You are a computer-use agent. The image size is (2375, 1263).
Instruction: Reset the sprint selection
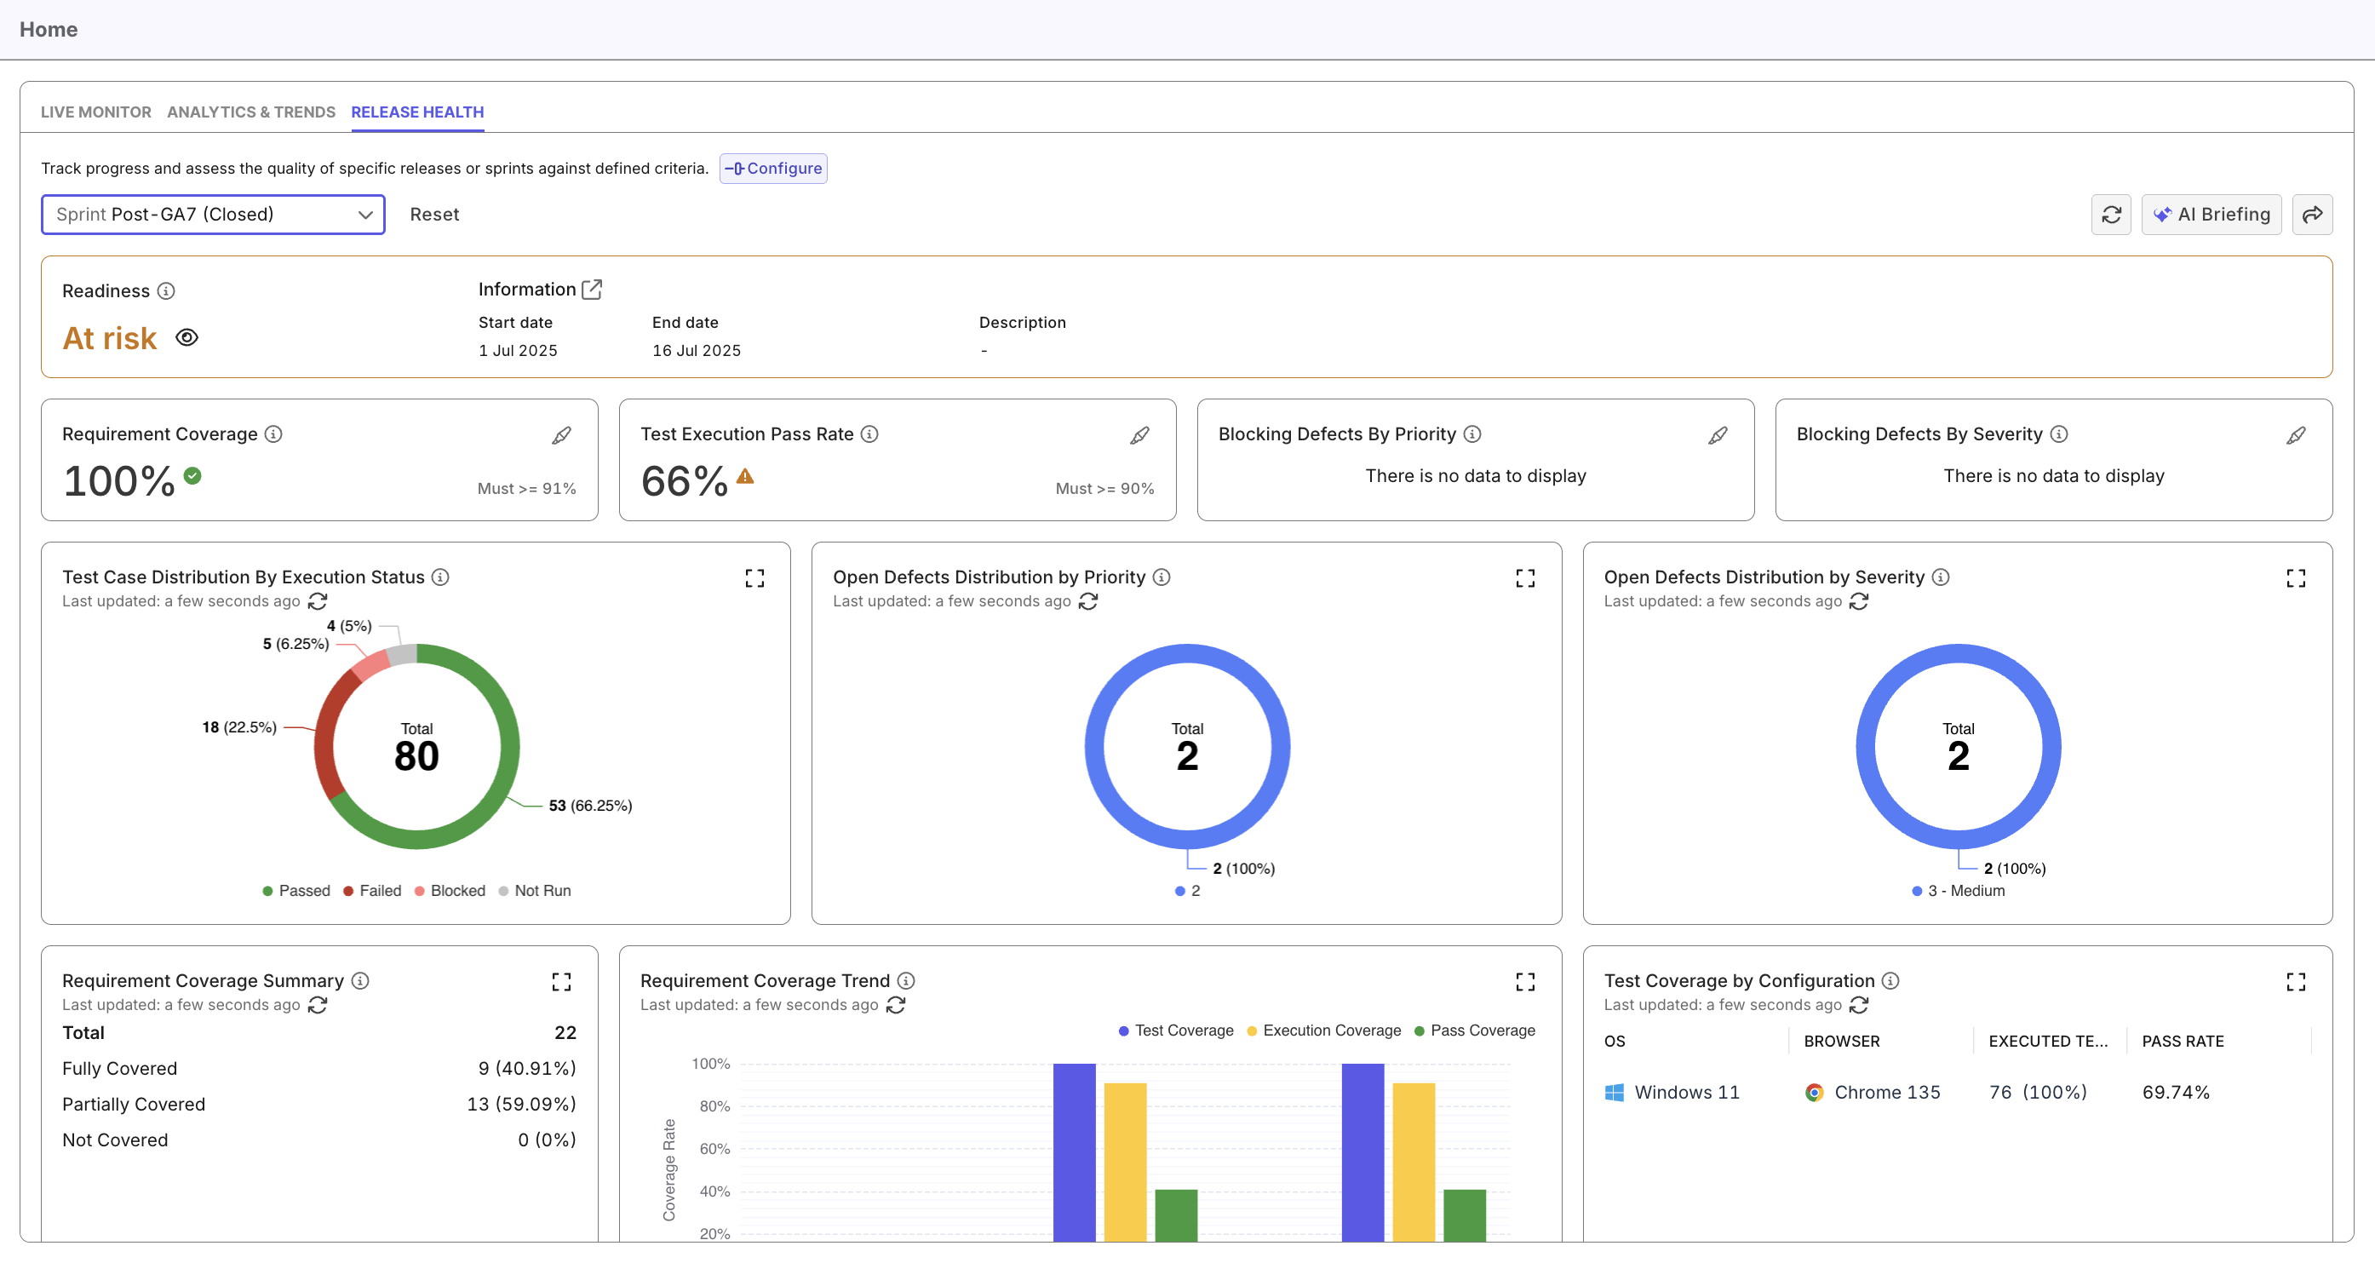pyautogui.click(x=434, y=214)
